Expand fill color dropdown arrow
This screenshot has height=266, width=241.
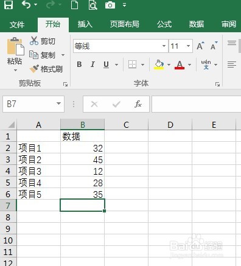169,65
